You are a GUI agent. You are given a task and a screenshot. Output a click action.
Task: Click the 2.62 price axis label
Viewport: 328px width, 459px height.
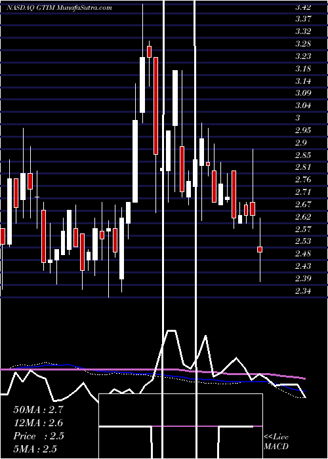point(303,217)
